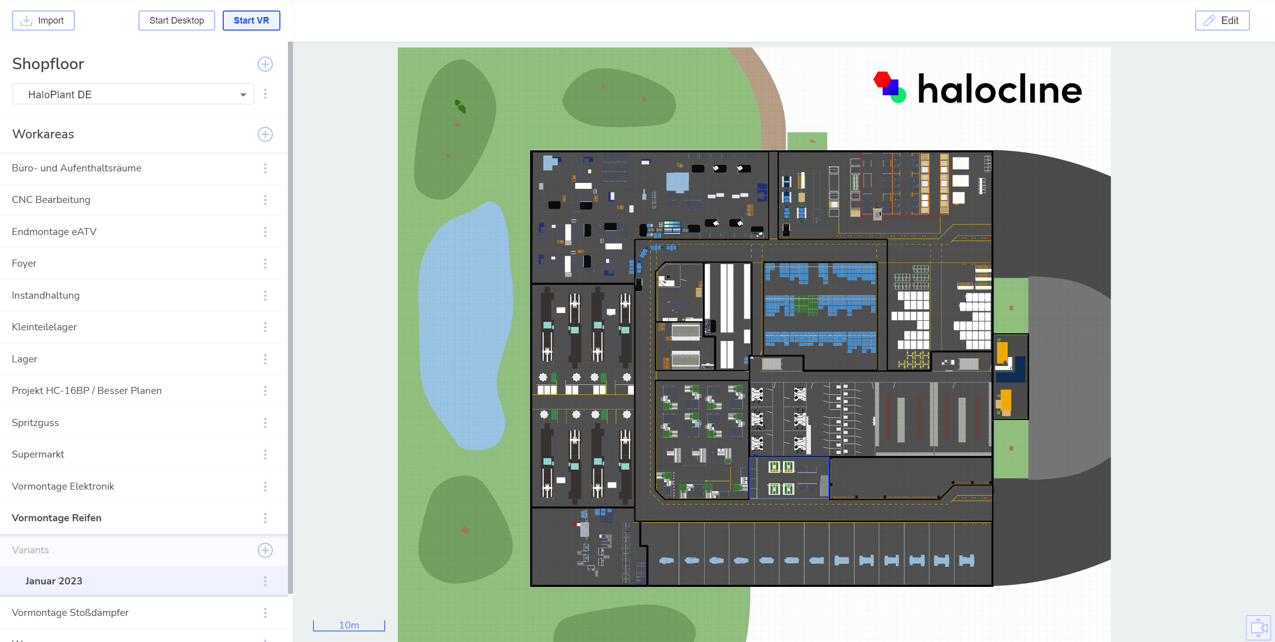Click the Edit pencil icon
Screen dimensions: 1275x642
pyautogui.click(x=1210, y=21)
